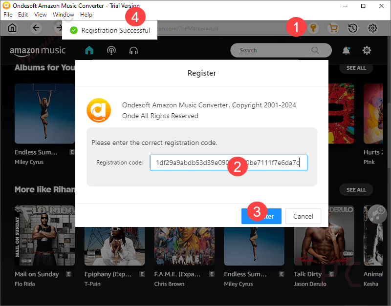Click SEE ALL for Albums for You
391x306 pixels.
(356, 68)
